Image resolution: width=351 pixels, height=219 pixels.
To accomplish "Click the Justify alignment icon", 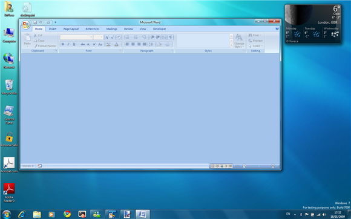I will (145, 44).
